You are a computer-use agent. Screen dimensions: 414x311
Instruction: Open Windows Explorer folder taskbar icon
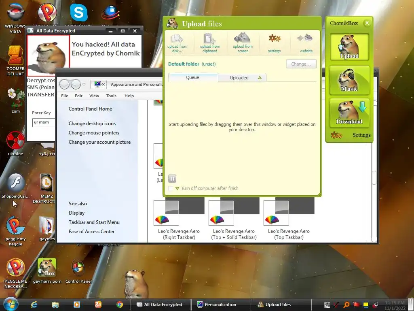click(55, 305)
